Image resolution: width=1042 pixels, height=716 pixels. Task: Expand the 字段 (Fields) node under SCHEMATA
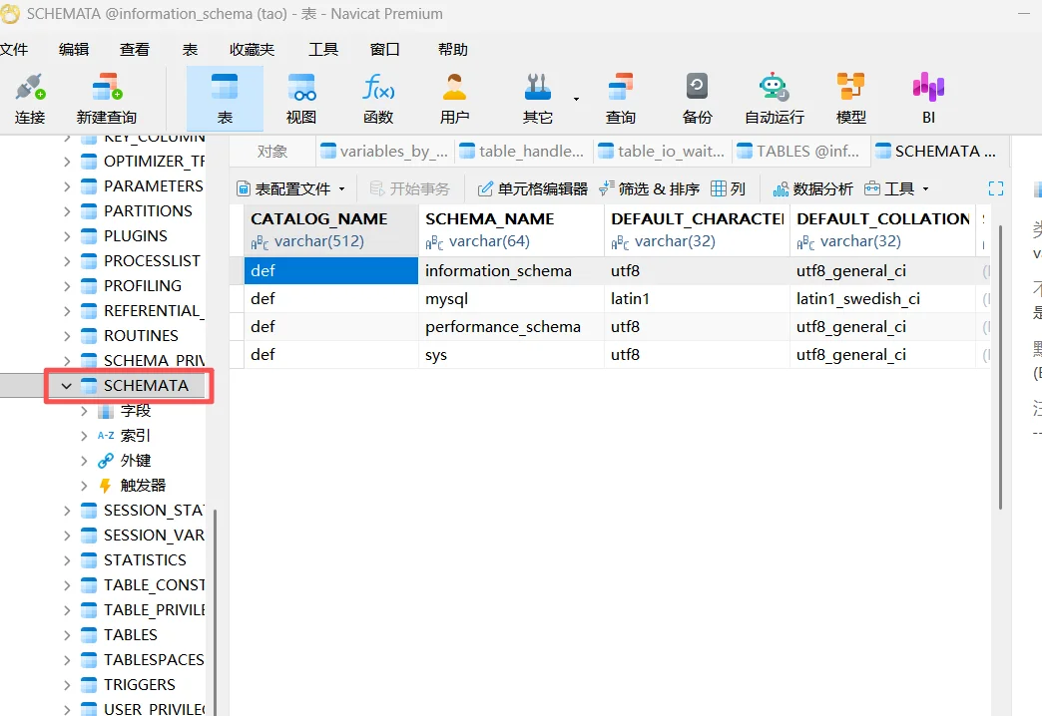point(84,411)
